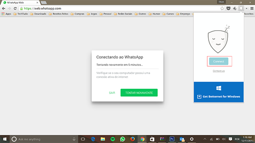Reload the WhatsApp Web page
Screen dimensions: 255x143
(15, 8)
